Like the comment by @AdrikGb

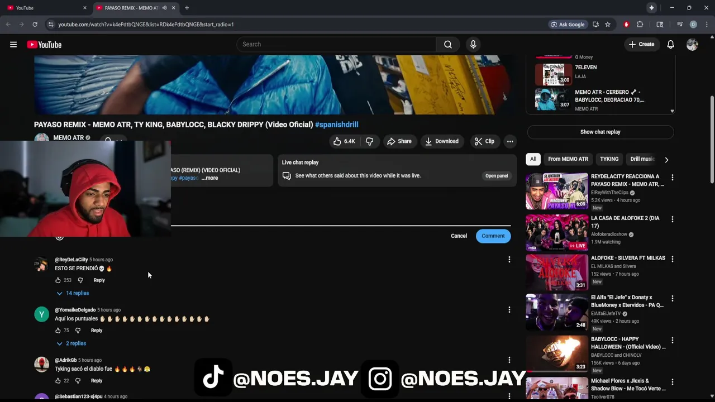[x=58, y=381]
